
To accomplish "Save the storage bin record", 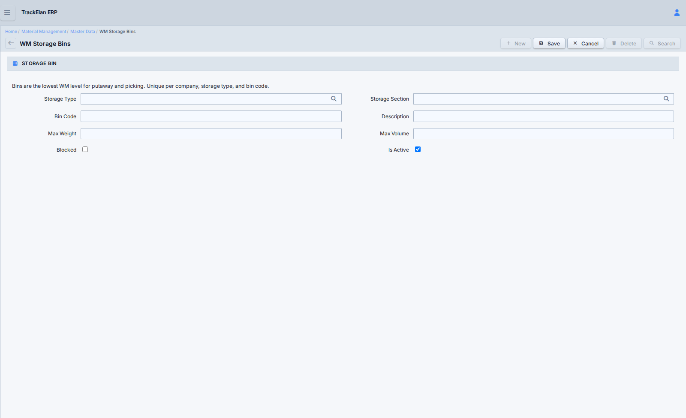I will (549, 43).
